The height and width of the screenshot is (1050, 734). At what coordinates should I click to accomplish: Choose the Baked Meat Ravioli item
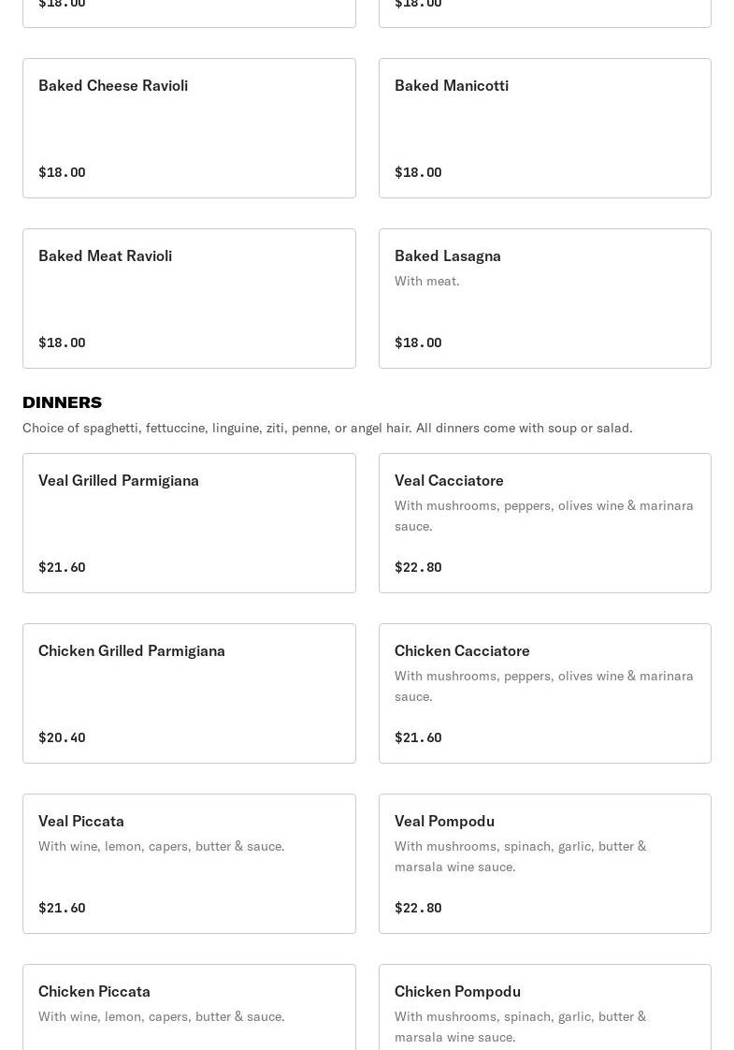189,299
